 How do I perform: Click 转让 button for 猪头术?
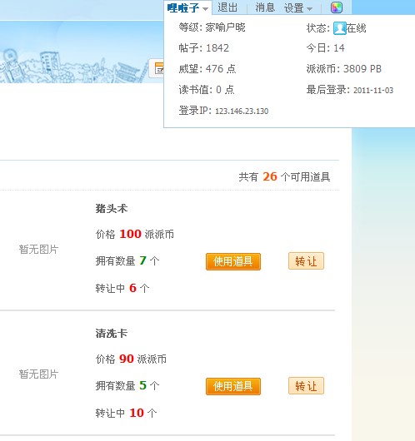pyautogui.click(x=306, y=261)
